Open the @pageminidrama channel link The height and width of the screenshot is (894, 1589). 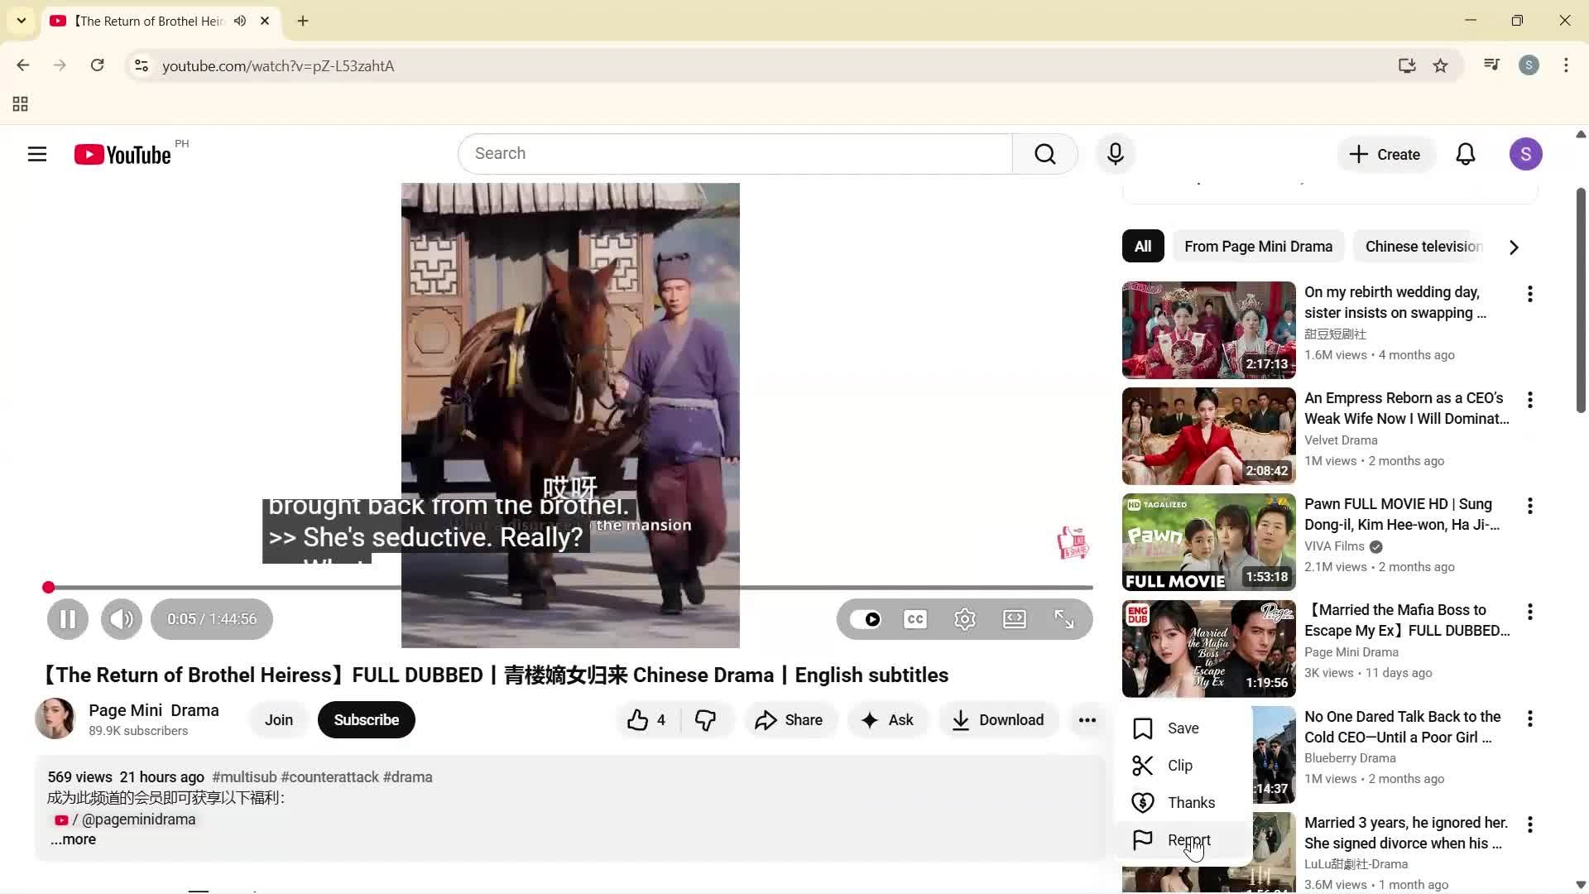point(138,819)
